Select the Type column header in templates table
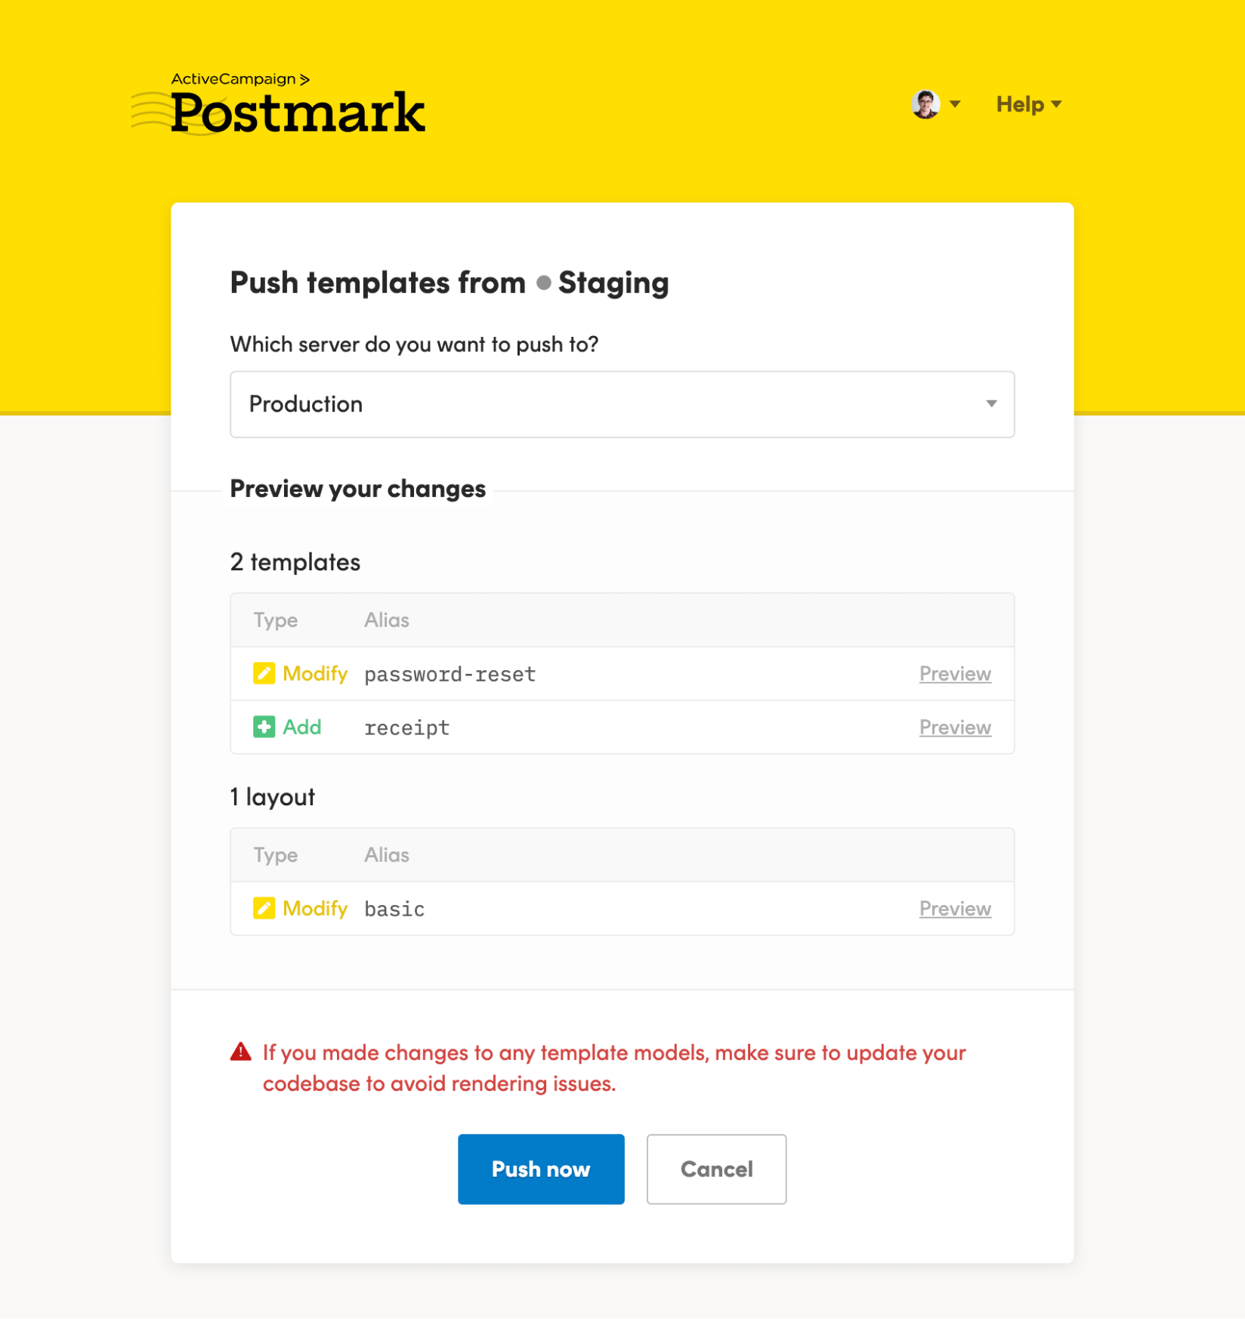This screenshot has width=1245, height=1319. [275, 619]
